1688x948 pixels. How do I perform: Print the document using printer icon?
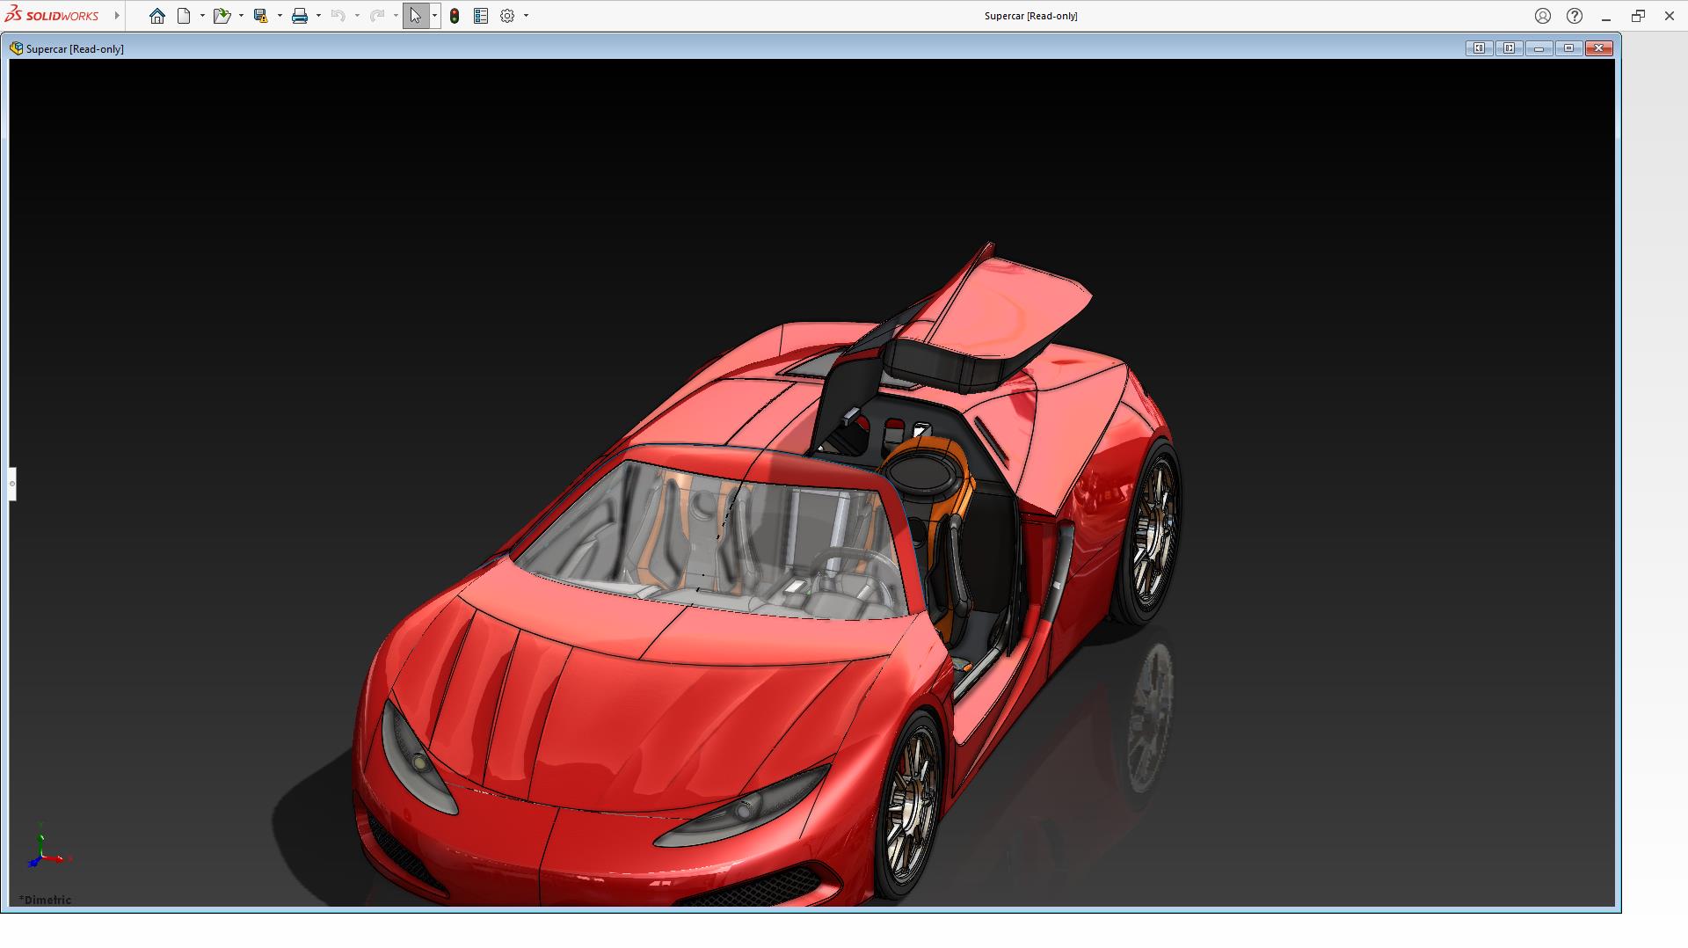[x=300, y=16]
